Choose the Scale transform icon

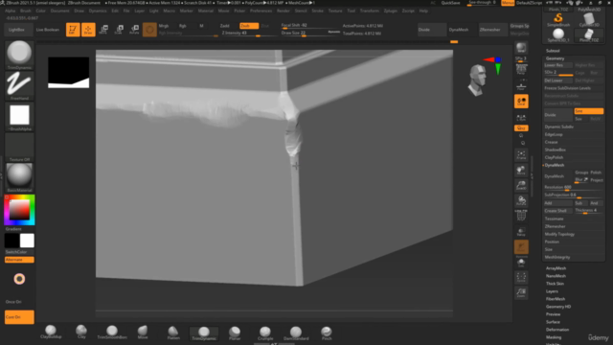coord(119,30)
